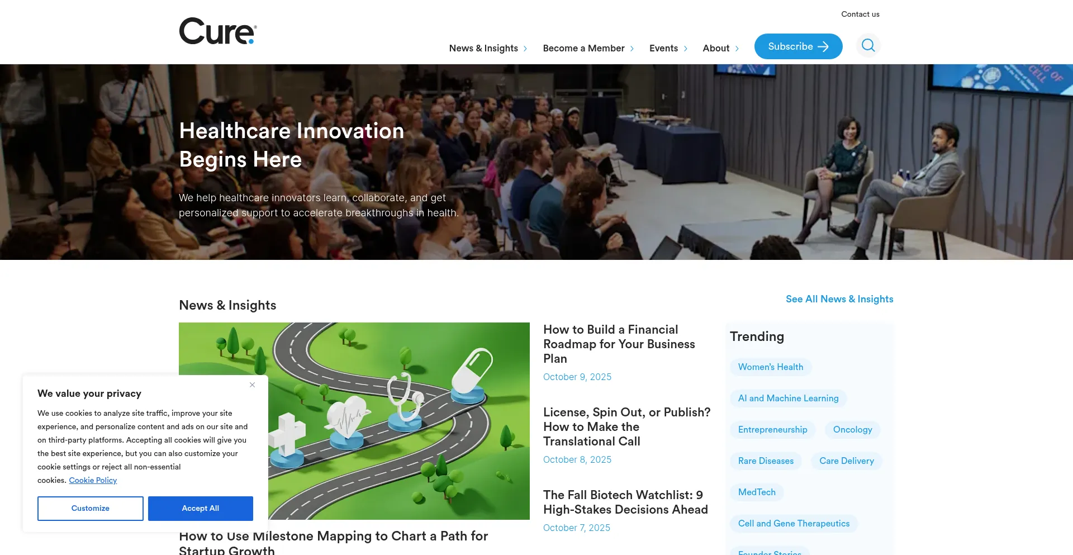Select the AI and Machine Learning tag
The width and height of the screenshot is (1073, 555).
[x=788, y=398]
